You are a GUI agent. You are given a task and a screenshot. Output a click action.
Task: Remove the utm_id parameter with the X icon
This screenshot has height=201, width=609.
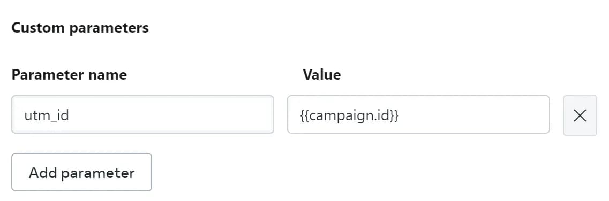coord(580,115)
